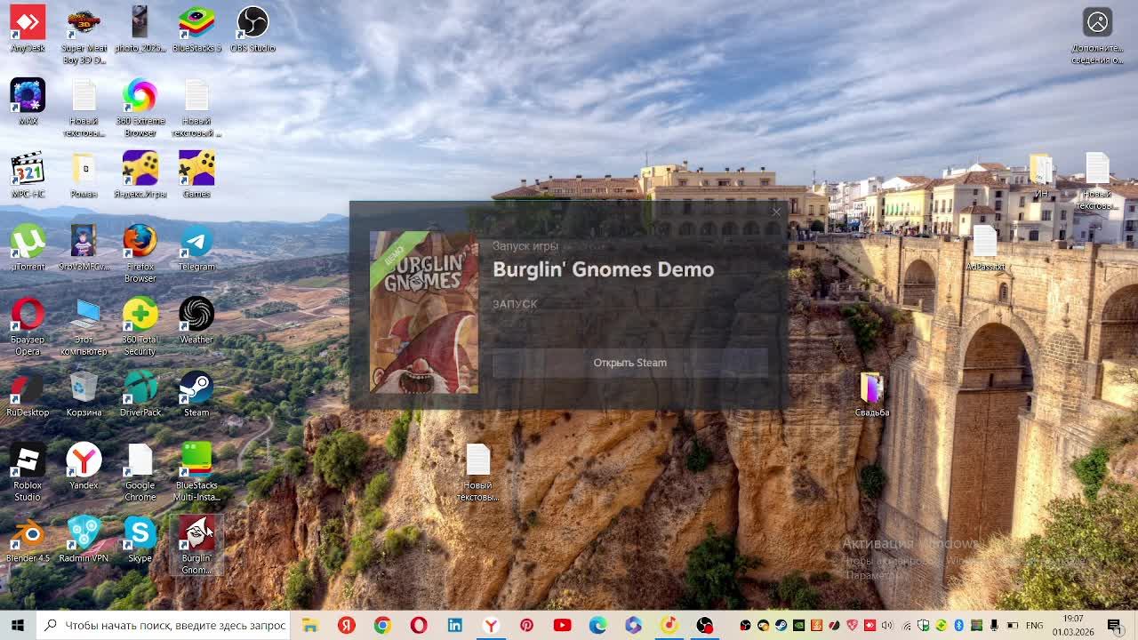
Task: Open the clock showing 19:07
Action: (x=1073, y=626)
